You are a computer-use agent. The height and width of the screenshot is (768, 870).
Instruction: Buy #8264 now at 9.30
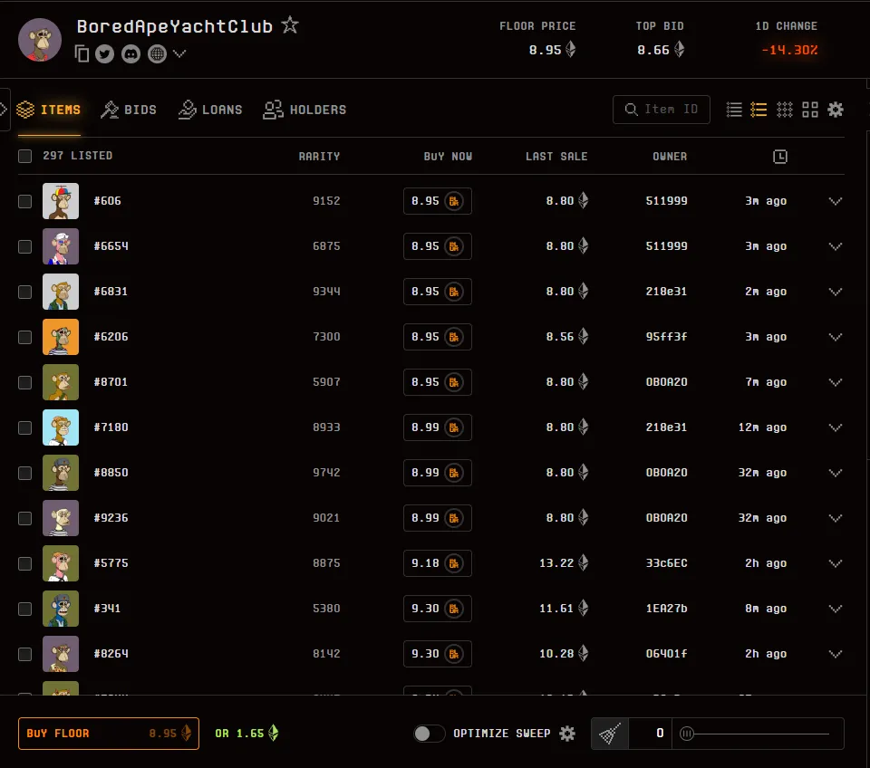[437, 654]
